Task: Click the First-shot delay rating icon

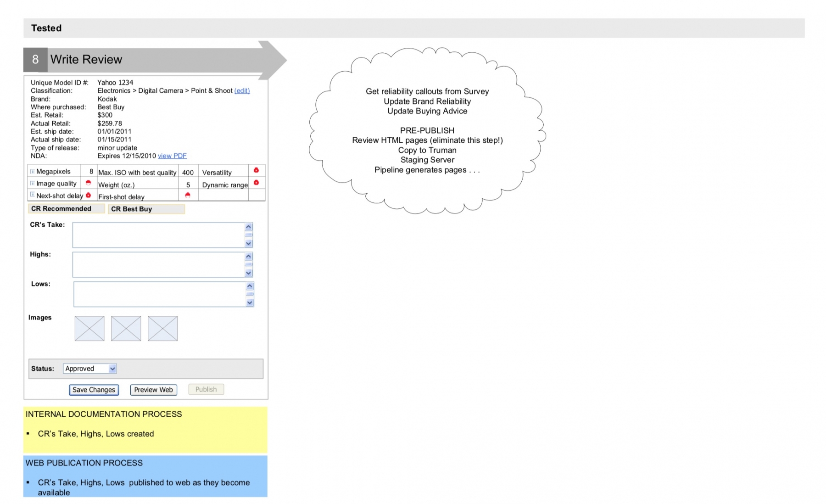Action: [x=187, y=195]
